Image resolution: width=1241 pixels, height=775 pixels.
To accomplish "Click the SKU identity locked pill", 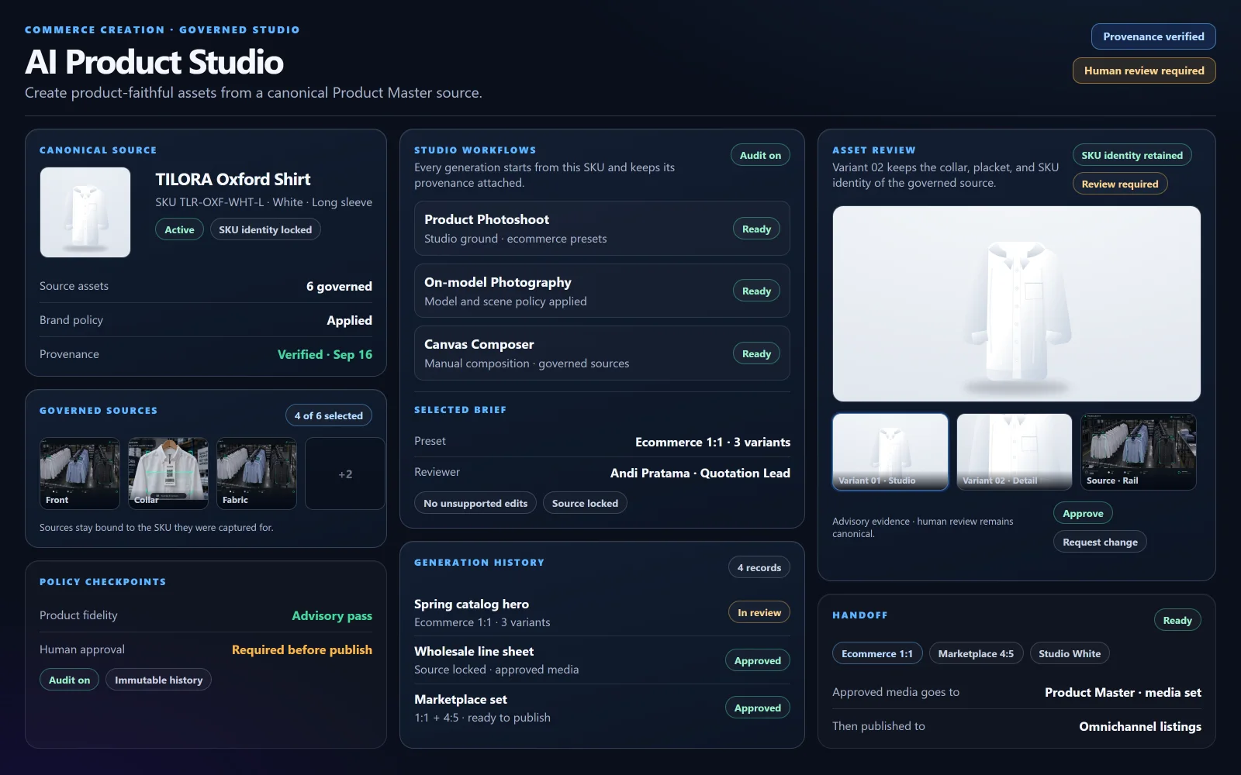I will coord(265,229).
